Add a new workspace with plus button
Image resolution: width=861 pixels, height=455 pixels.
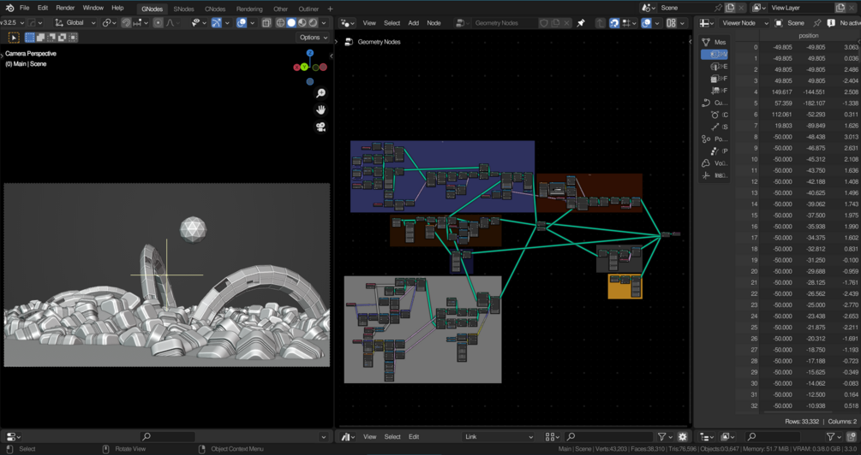pos(330,9)
